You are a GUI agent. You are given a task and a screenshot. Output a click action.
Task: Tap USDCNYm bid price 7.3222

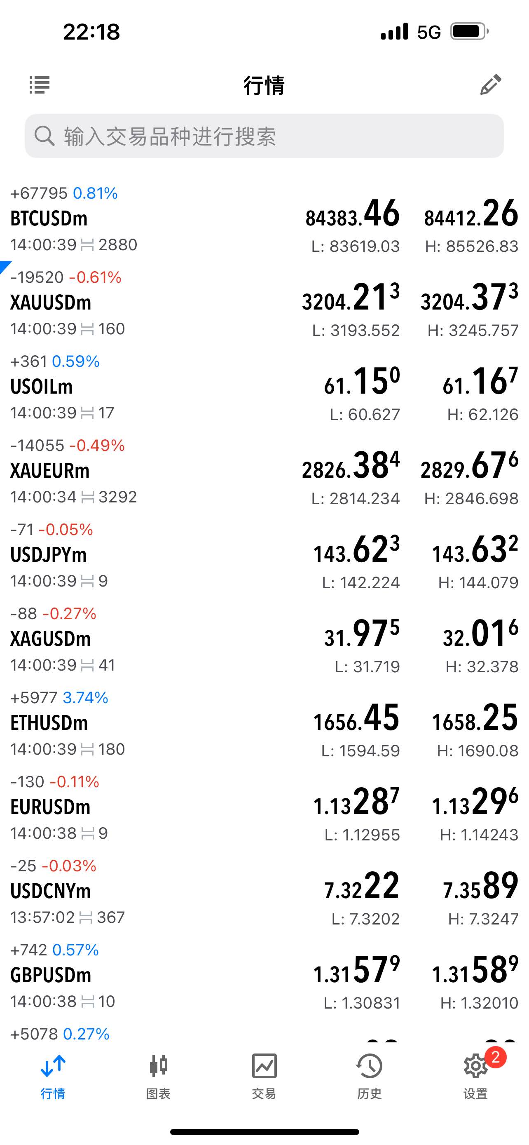362,887
